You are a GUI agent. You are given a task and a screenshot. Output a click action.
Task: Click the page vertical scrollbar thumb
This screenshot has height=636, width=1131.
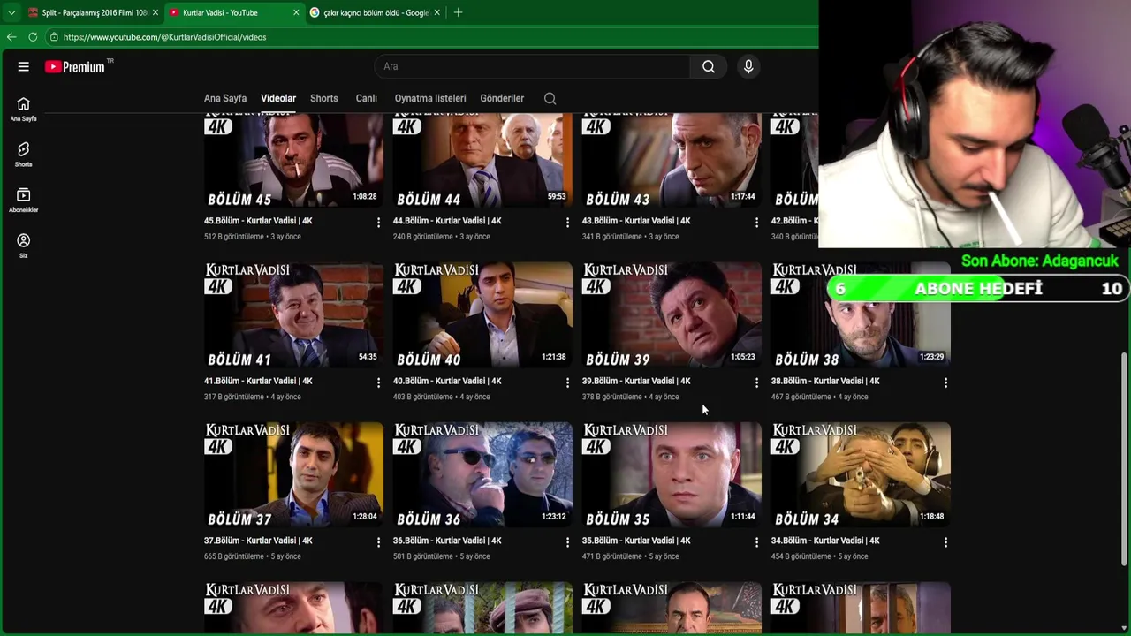pos(1125,459)
